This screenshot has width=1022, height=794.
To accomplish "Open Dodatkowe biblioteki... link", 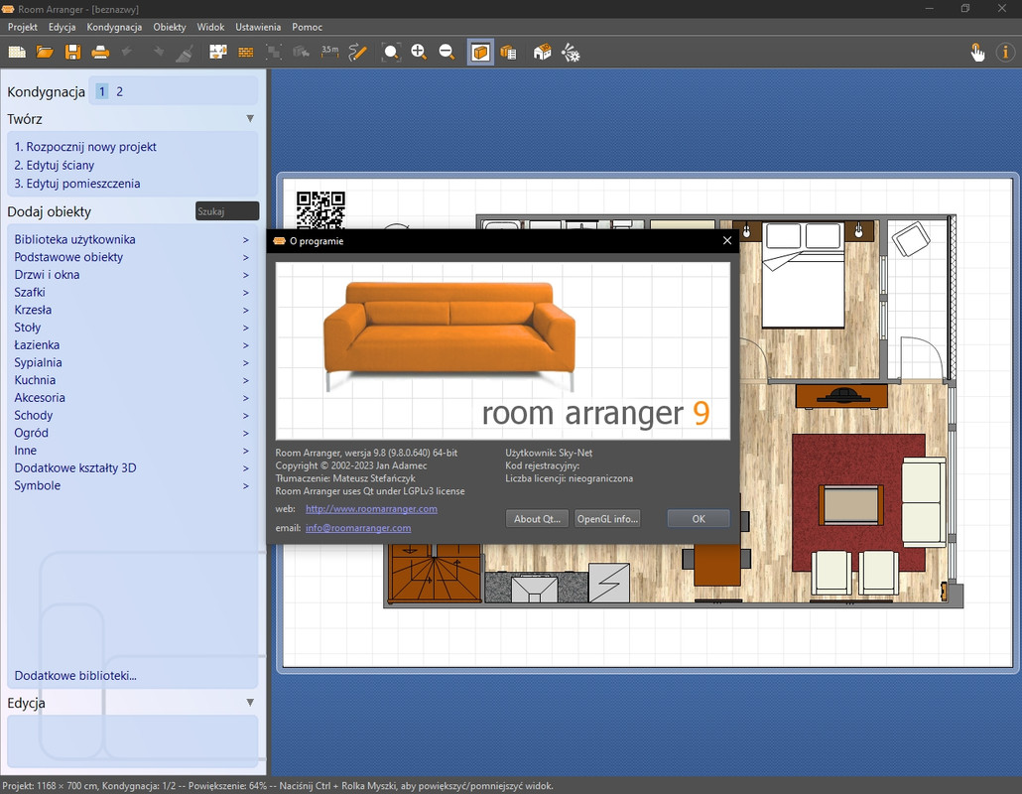I will [75, 676].
